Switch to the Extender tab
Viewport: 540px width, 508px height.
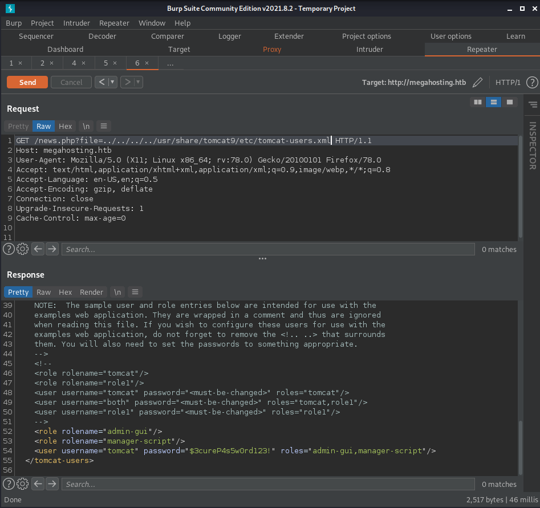pos(289,36)
